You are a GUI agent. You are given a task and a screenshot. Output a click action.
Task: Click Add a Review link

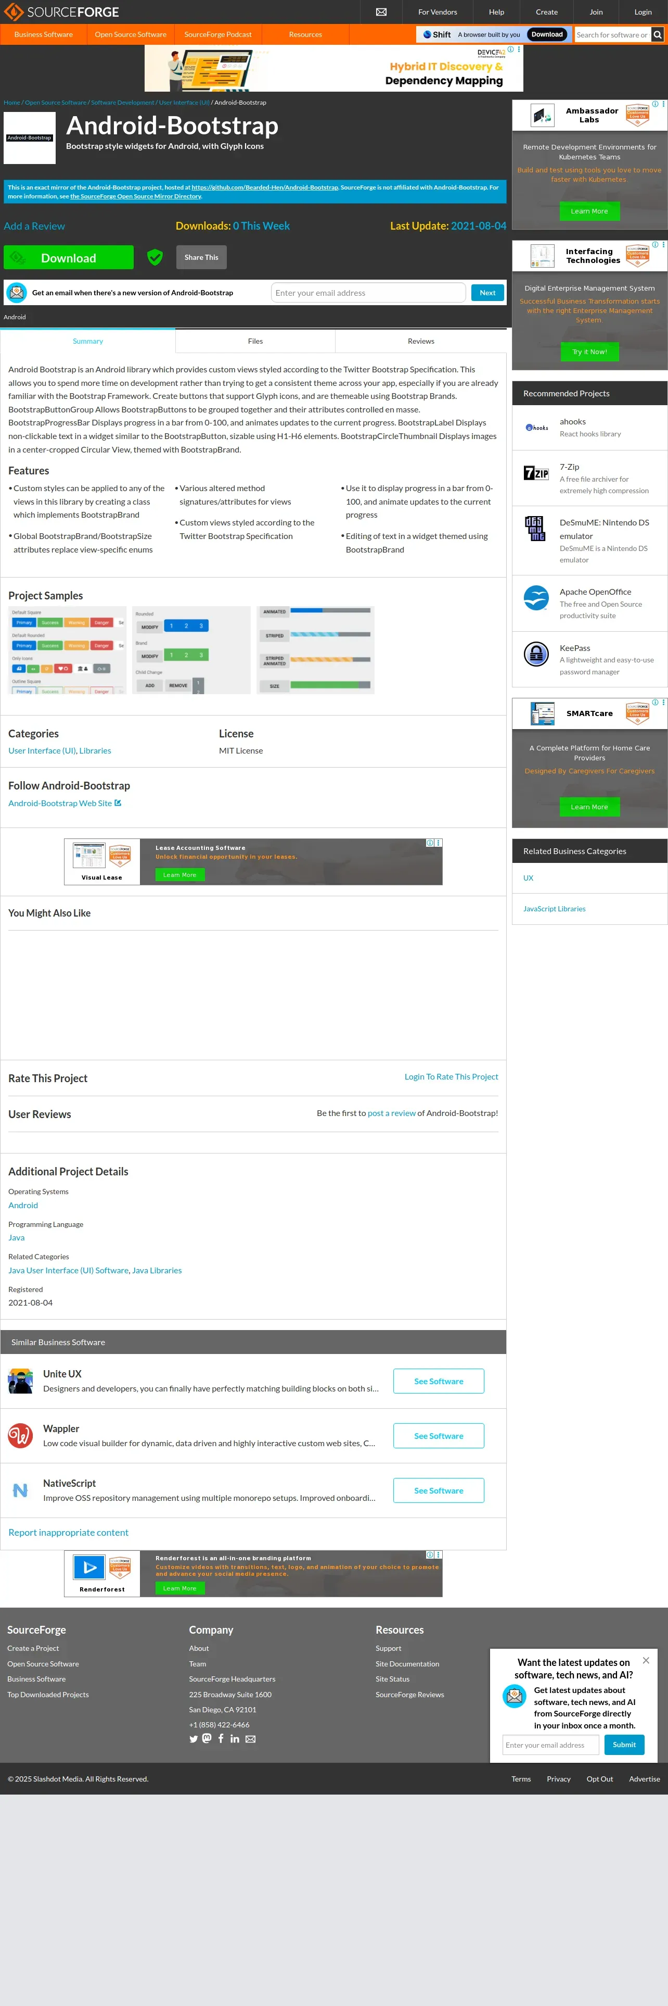34,226
